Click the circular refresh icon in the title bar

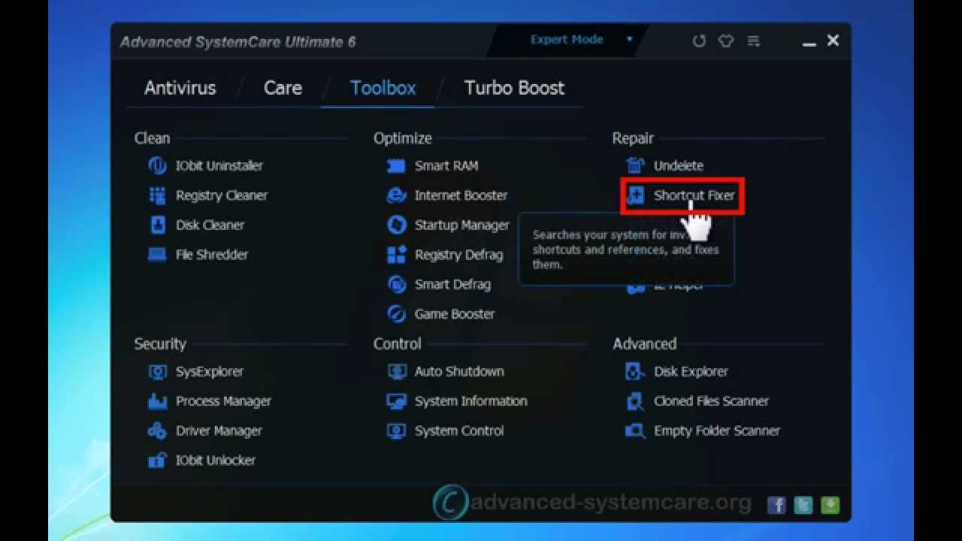pos(699,41)
